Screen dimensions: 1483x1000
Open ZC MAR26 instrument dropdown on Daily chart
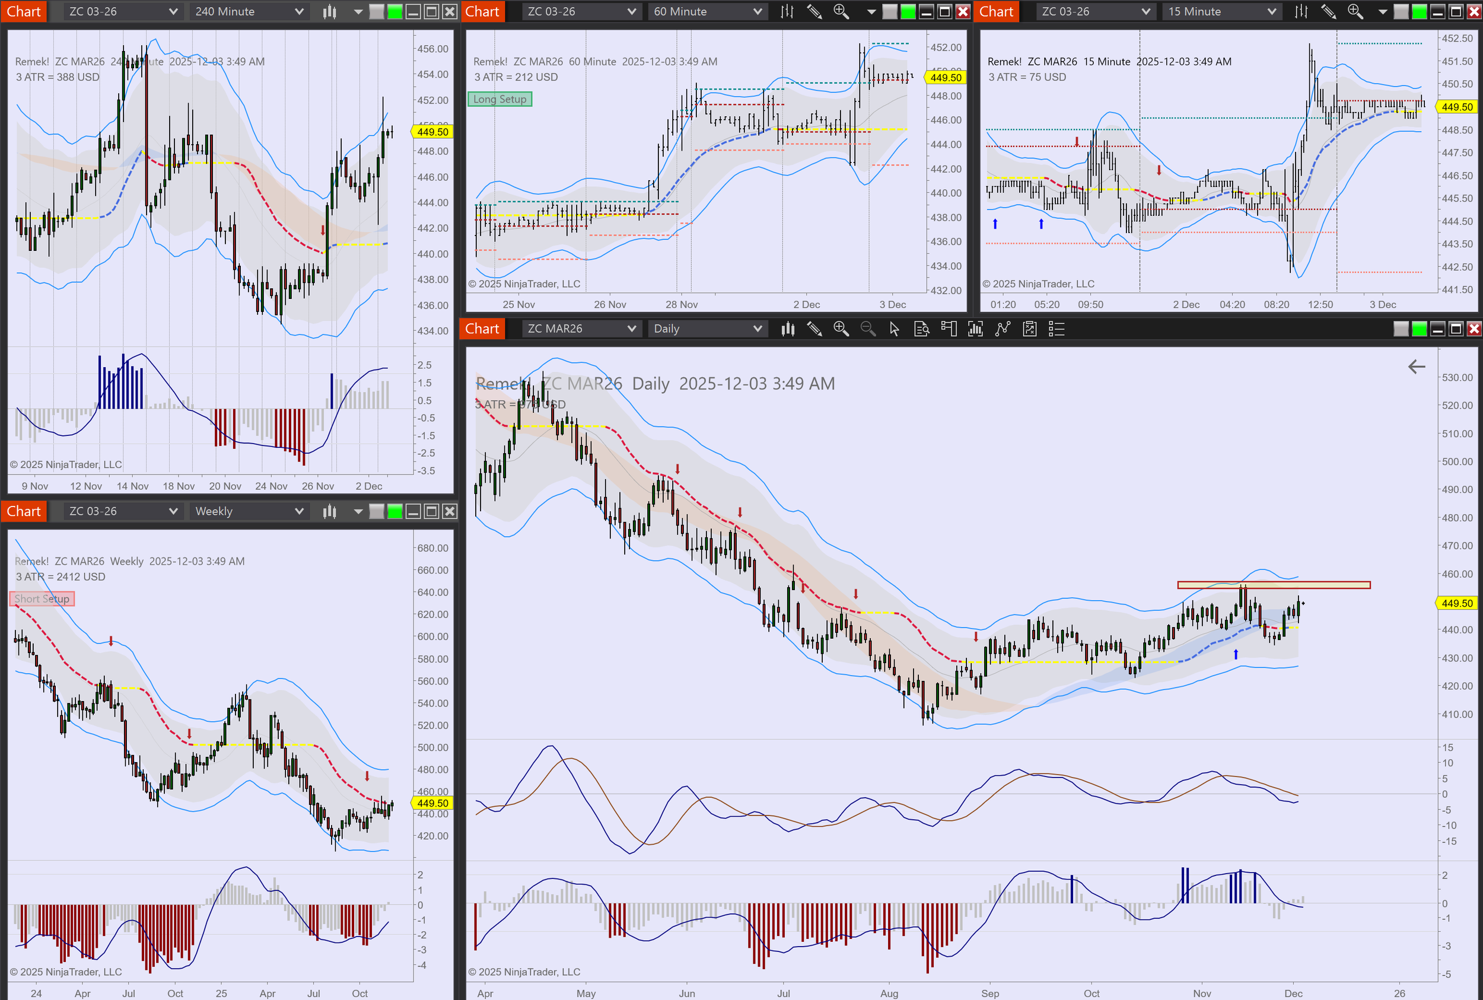pyautogui.click(x=580, y=329)
